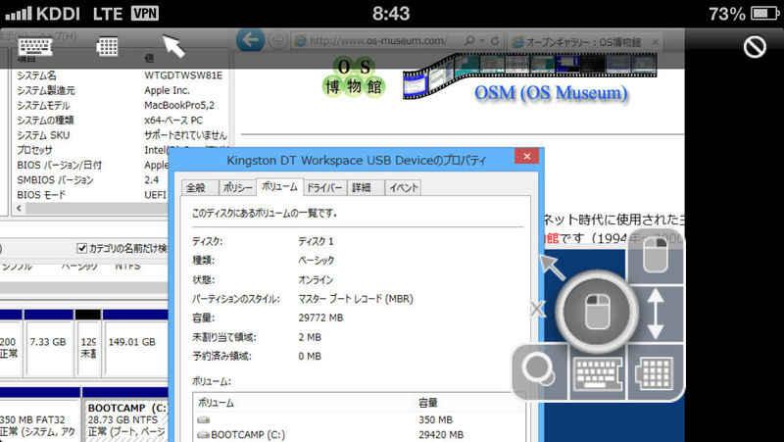Click the os-museum.com URL address field
The height and width of the screenshot is (442, 784).
[377, 41]
